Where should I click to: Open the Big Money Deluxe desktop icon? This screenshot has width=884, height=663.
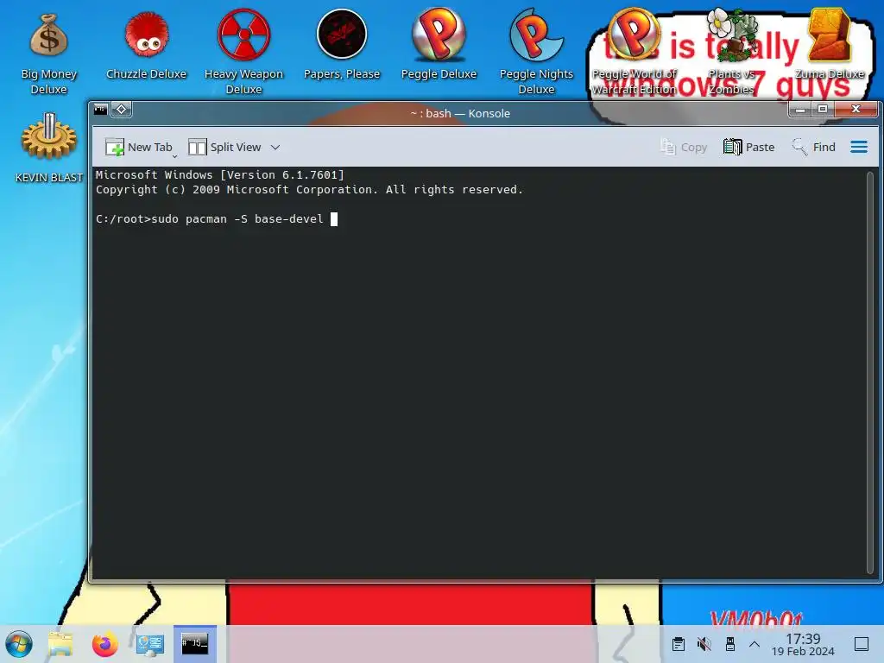coord(48,53)
